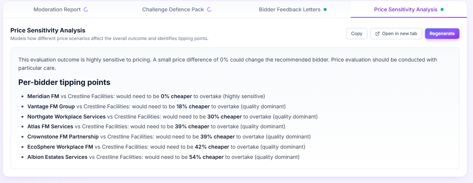This screenshot has width=473, height=183.
Task: Click the Per-bidder tipping points heading
Action: (x=64, y=82)
